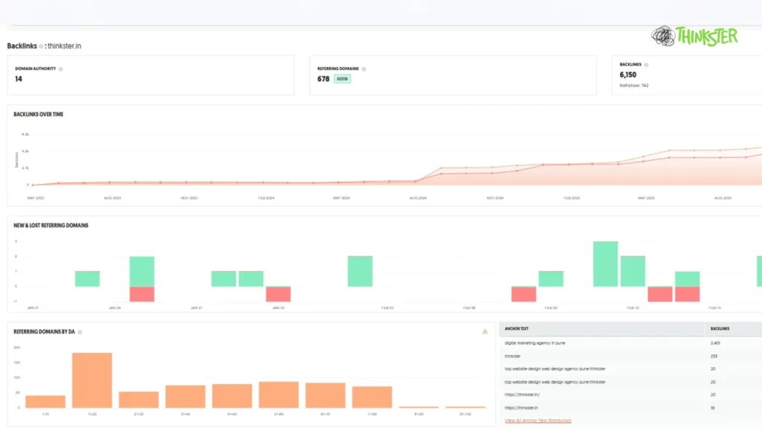
Task: Click the info icon beside Domain Authority
Action: [61, 69]
